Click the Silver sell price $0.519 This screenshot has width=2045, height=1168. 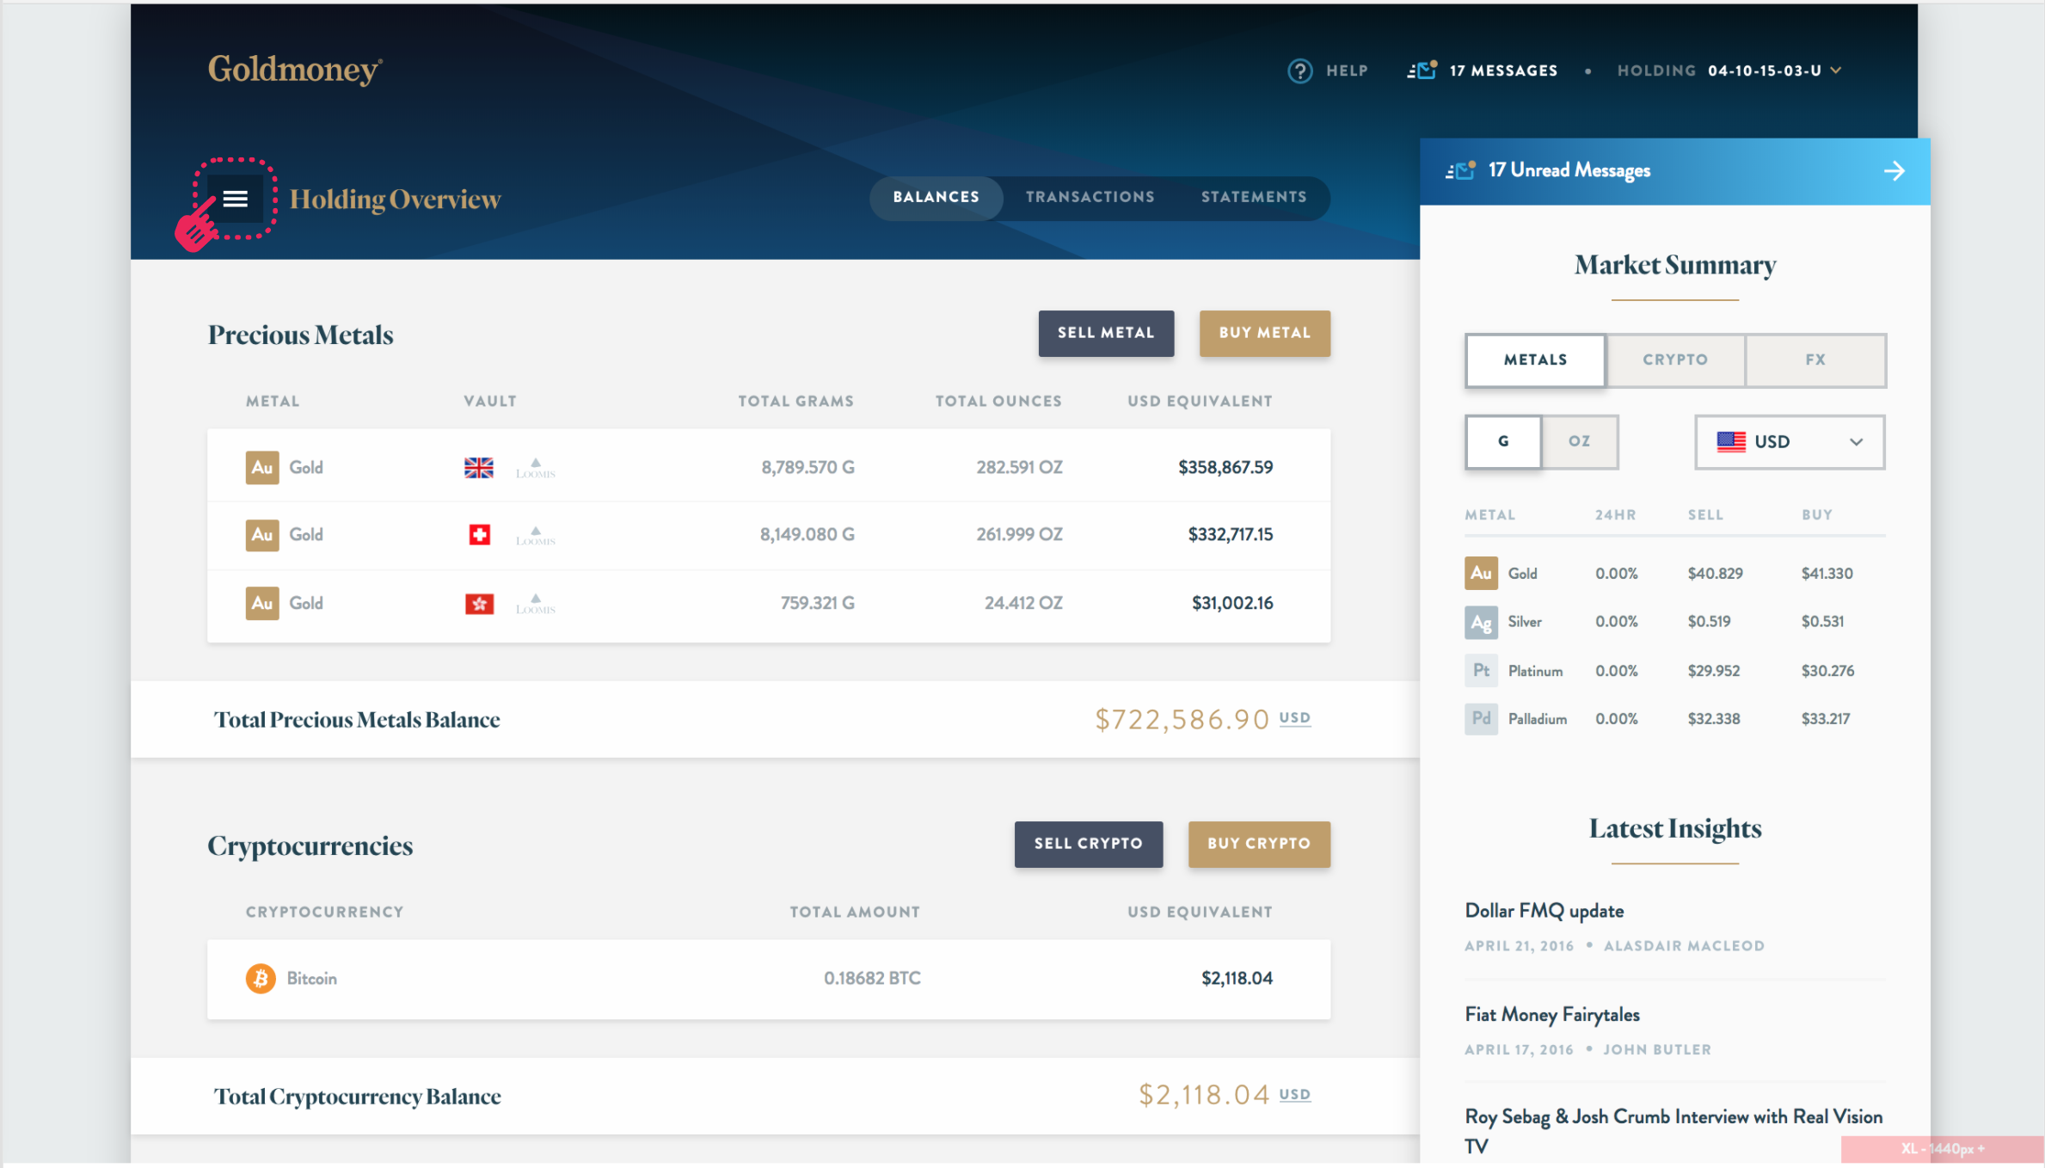pos(1709,622)
